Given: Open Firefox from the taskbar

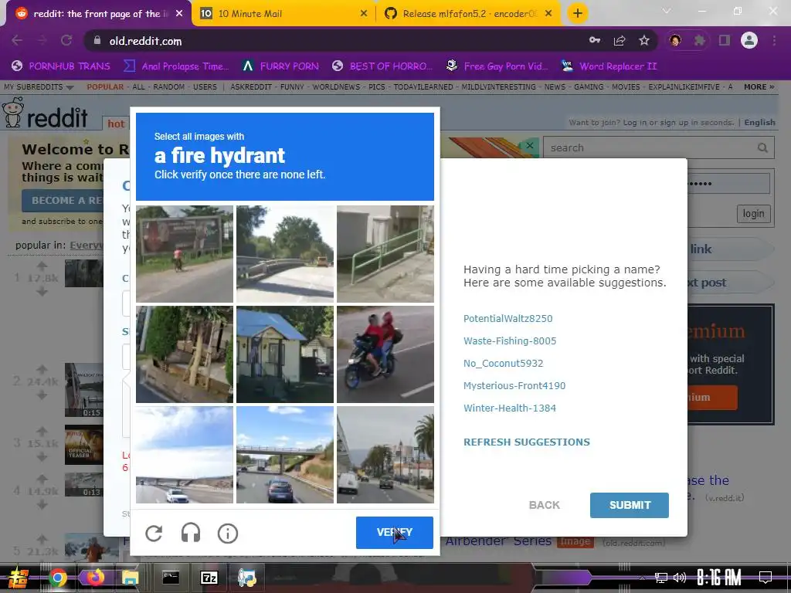Looking at the screenshot, I should click(95, 577).
